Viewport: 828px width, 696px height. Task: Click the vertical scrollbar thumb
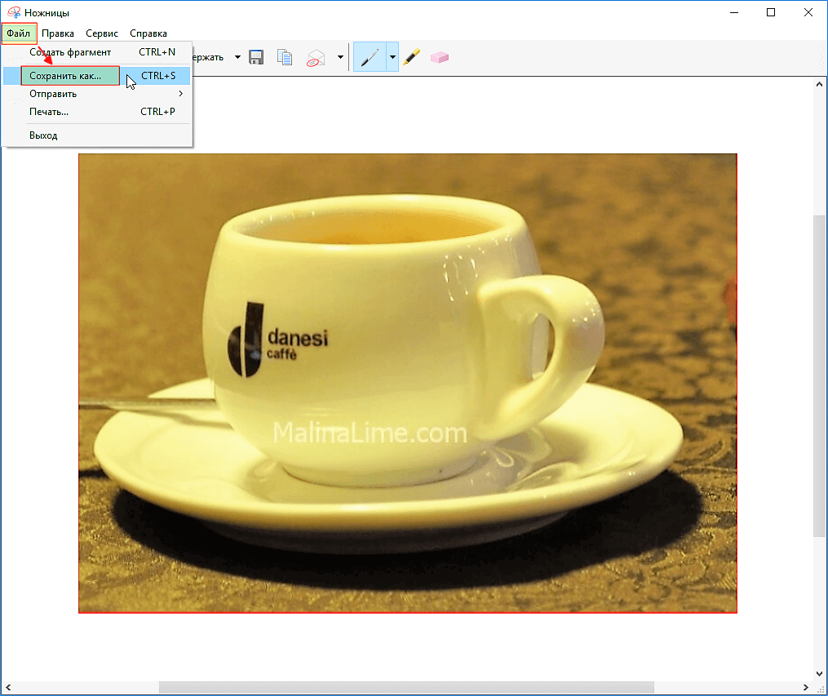pos(821,375)
